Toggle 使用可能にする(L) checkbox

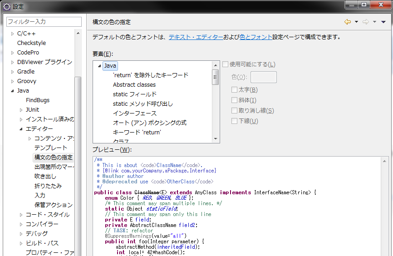point(226,64)
